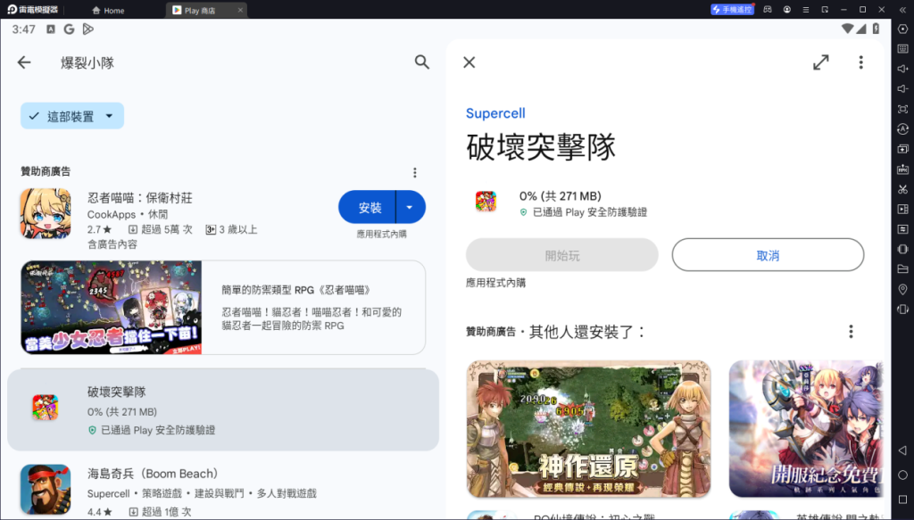Click the 爆裂小隊 search query text
Viewport: 914px width, 520px height.
coord(87,63)
